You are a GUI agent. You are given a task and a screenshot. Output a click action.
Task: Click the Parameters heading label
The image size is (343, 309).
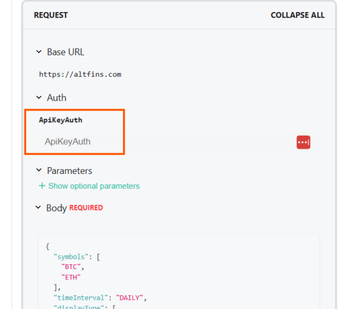click(x=70, y=171)
